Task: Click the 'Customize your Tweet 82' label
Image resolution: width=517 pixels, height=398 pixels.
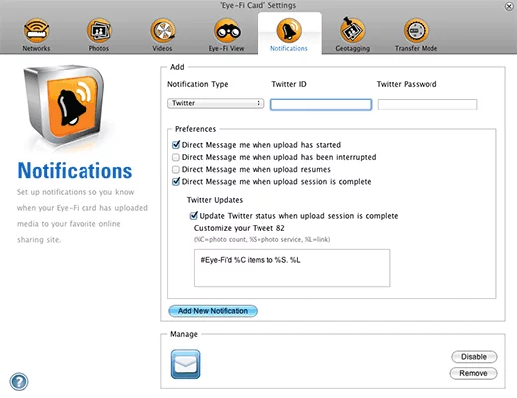Action: point(240,228)
